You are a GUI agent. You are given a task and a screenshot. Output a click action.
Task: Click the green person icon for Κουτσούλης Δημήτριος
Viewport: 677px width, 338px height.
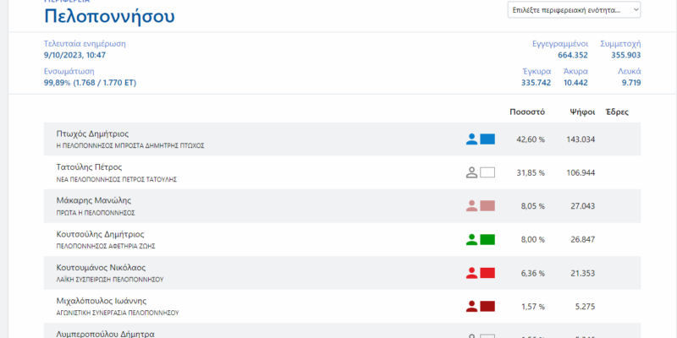[472, 239]
